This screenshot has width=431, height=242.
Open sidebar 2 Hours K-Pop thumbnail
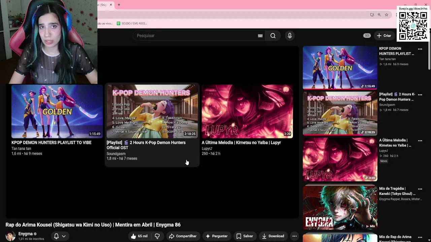coord(340,114)
